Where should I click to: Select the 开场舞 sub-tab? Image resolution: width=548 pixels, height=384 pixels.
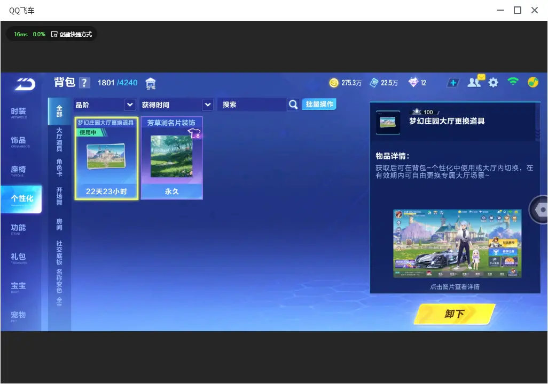click(59, 196)
